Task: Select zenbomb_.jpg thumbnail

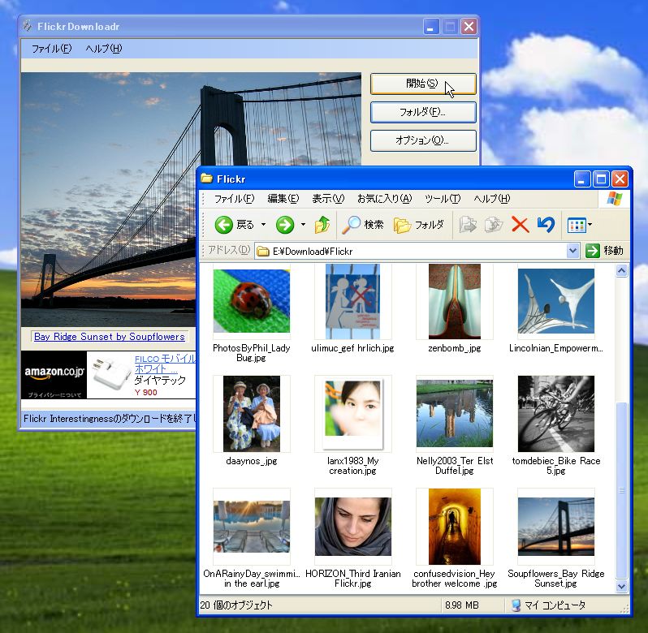Action: point(454,301)
